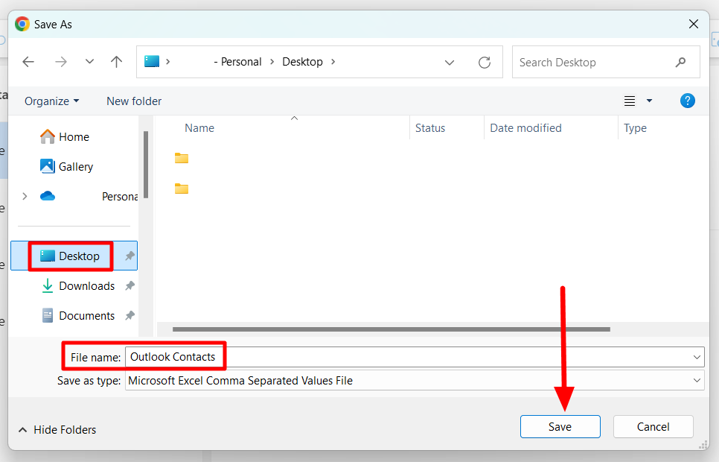Click the navigation pane vertical scrollbar
The image size is (719, 462).
click(146, 165)
